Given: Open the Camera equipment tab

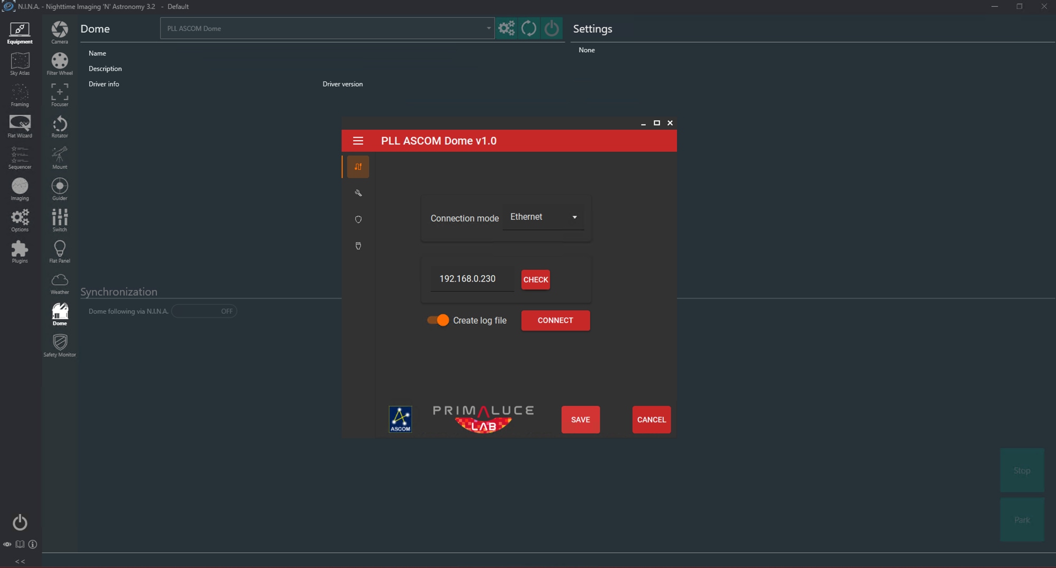Looking at the screenshot, I should (x=60, y=32).
